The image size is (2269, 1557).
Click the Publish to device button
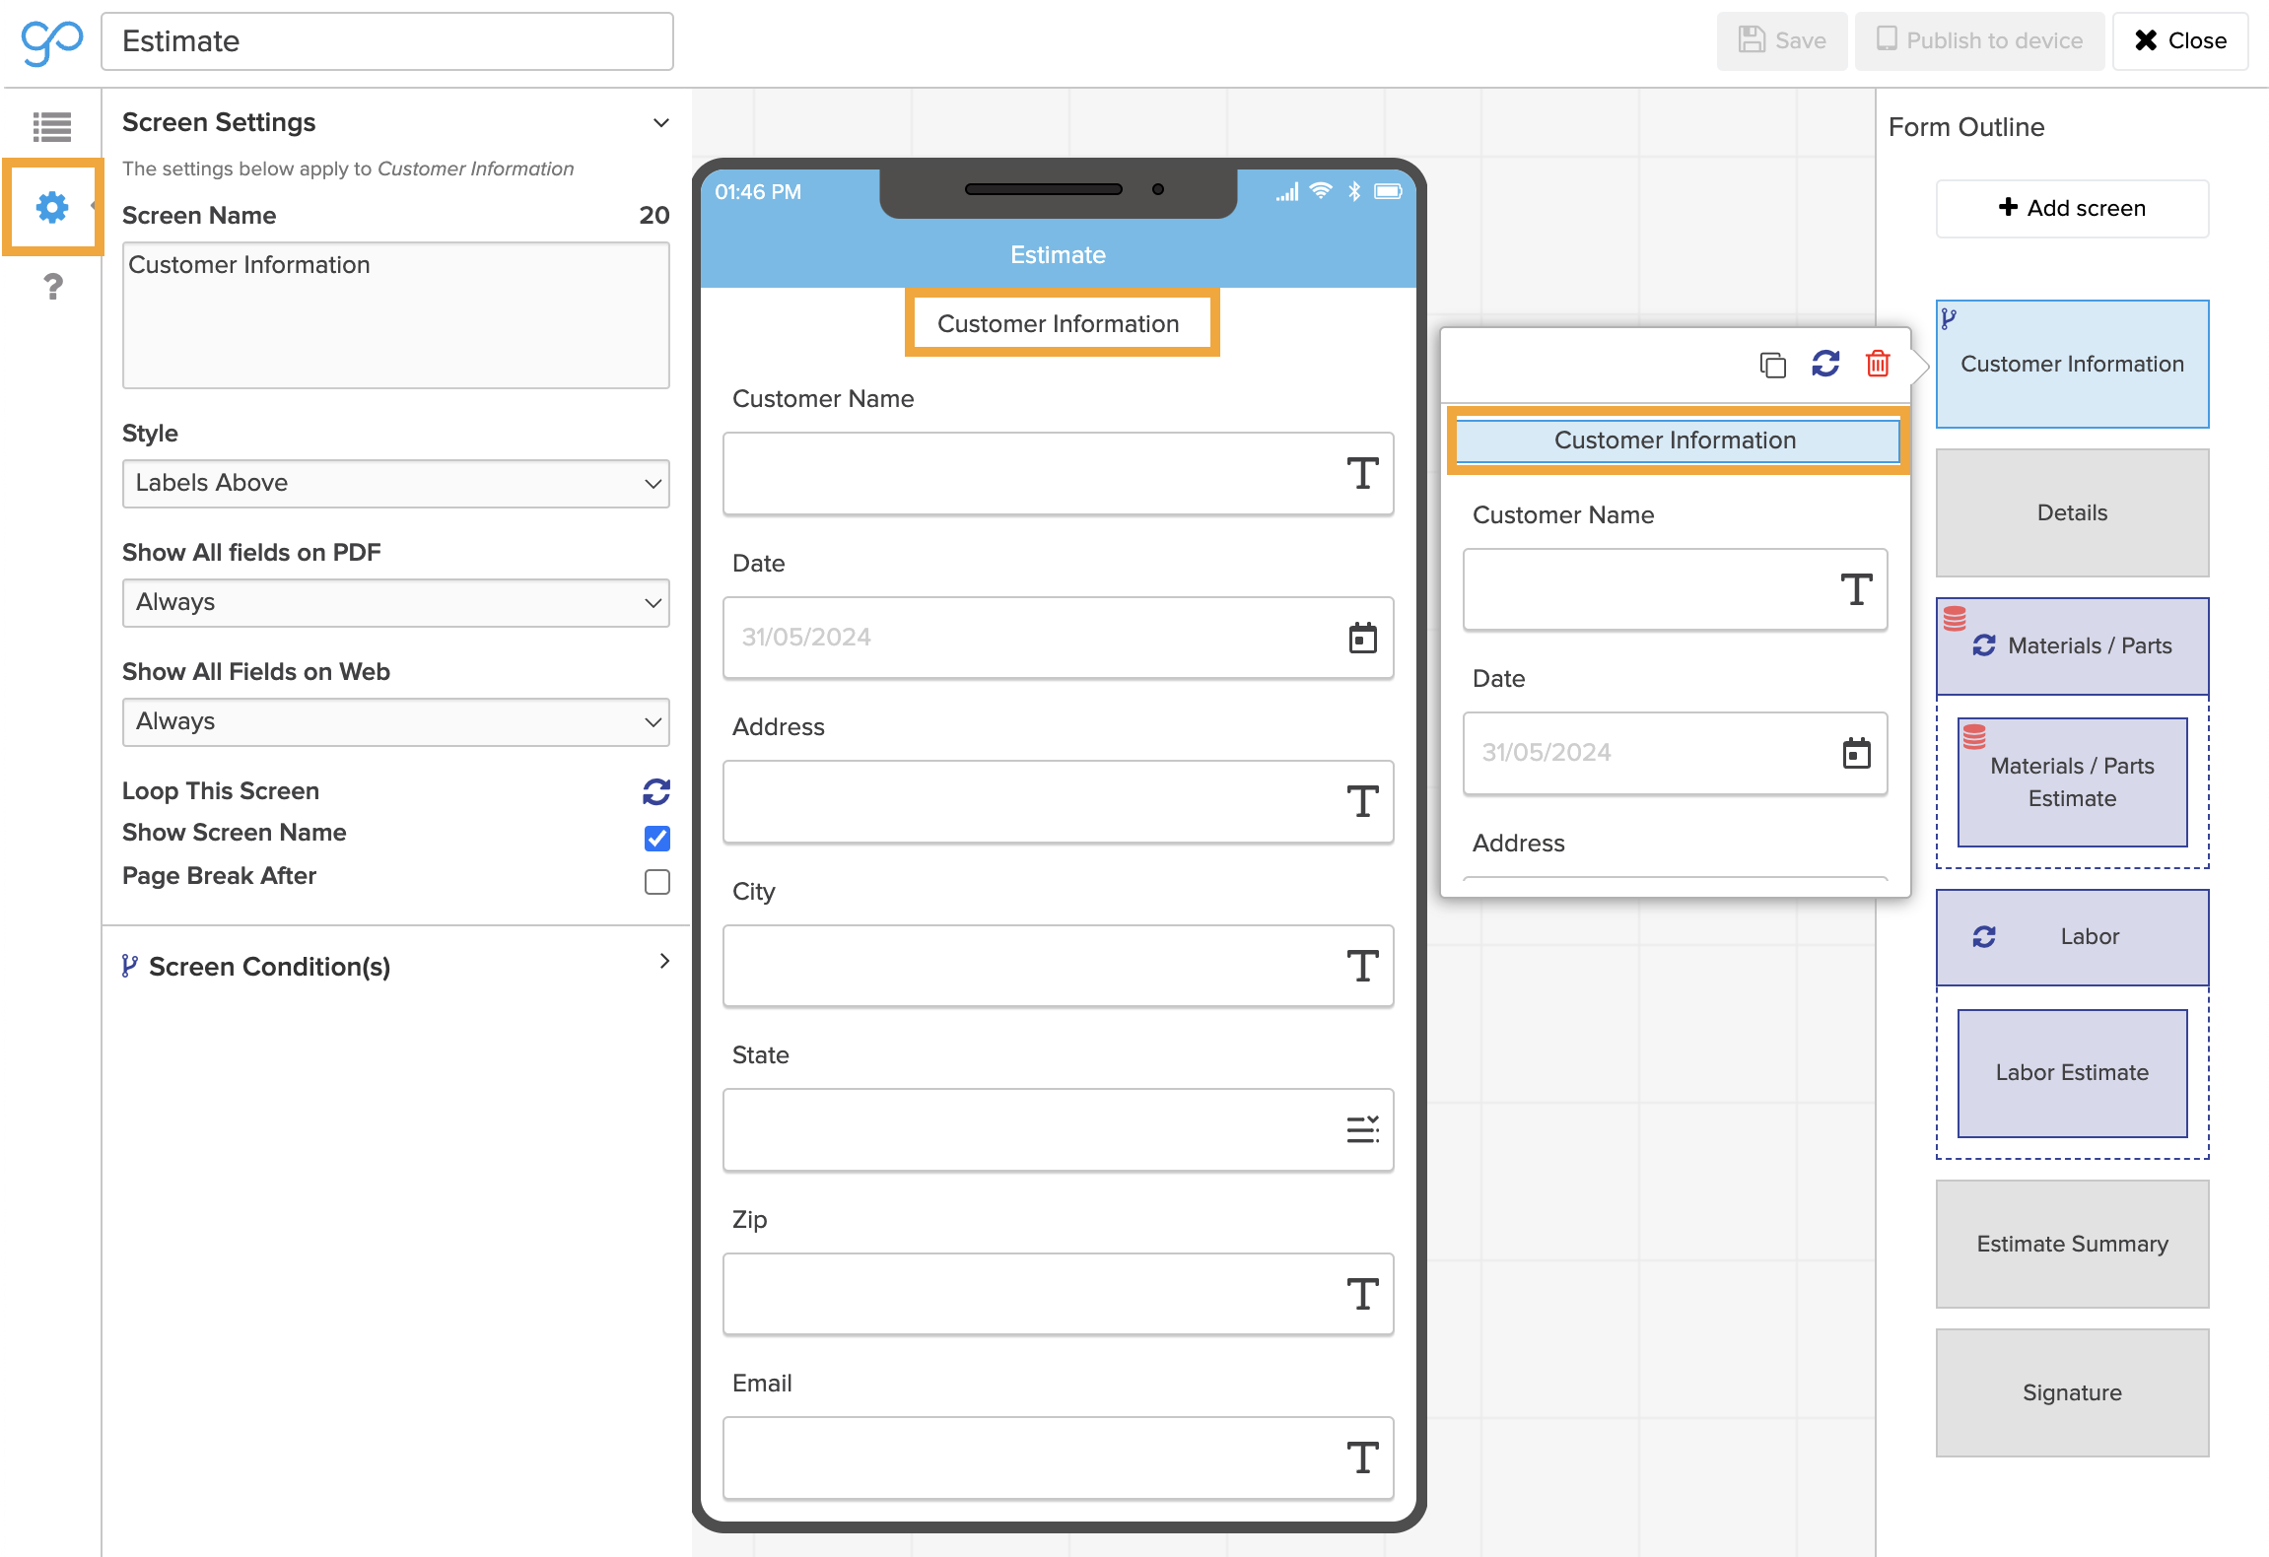click(x=1979, y=40)
